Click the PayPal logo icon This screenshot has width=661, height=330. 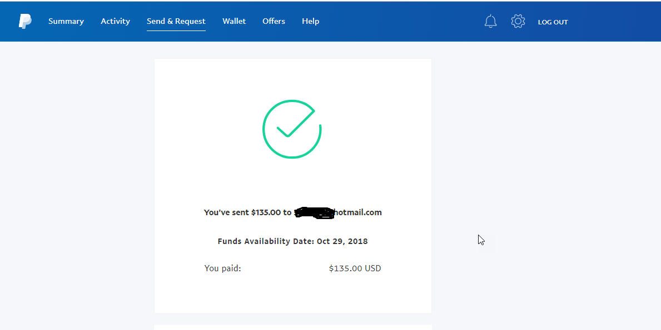point(25,21)
